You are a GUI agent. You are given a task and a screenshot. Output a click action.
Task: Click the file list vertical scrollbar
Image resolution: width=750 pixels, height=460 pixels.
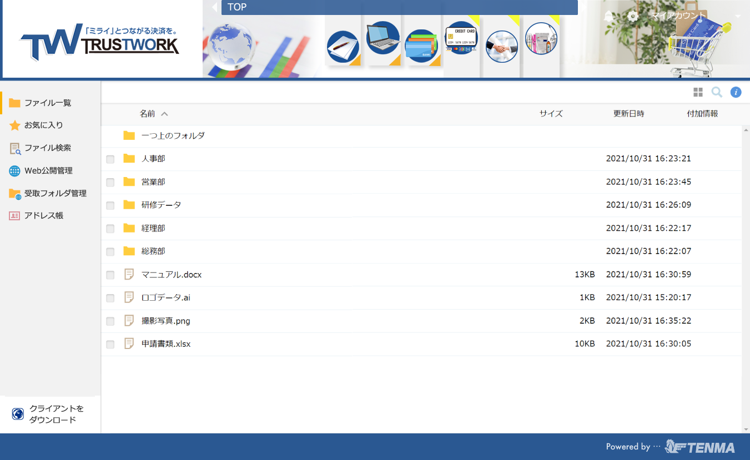tap(746, 277)
